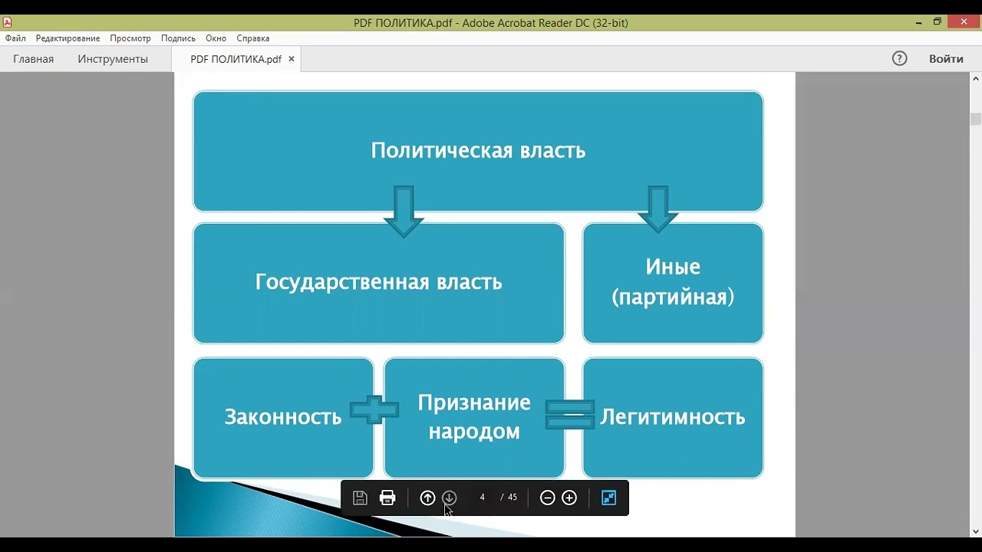Zoom out with the minus icon
The width and height of the screenshot is (982, 552).
pyautogui.click(x=547, y=498)
